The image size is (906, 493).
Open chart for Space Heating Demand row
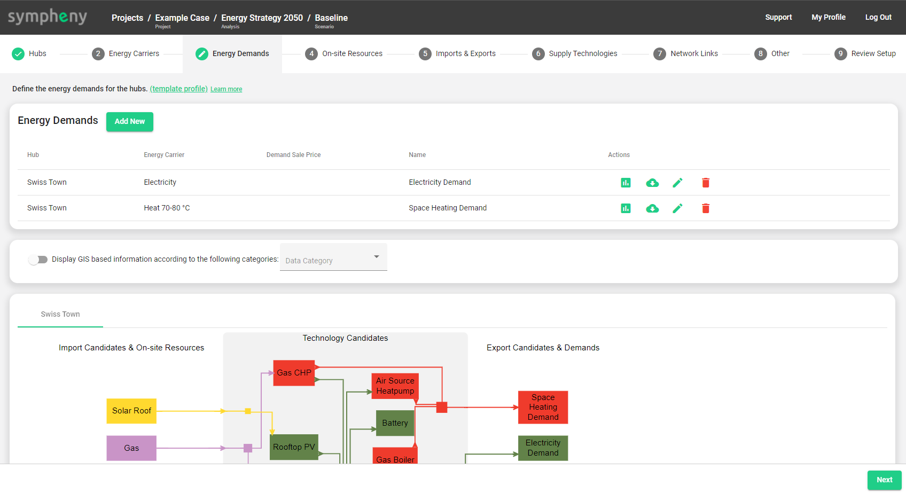click(x=626, y=208)
